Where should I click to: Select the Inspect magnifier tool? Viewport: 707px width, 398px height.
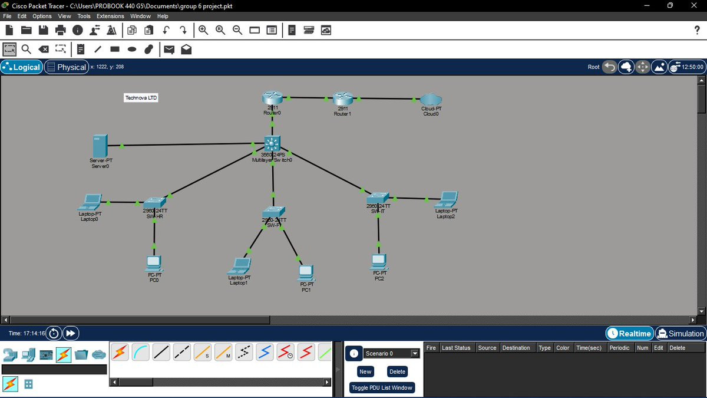coord(26,49)
